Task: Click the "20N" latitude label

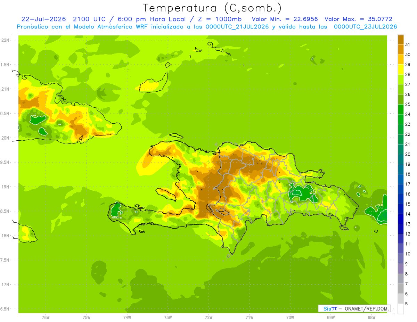Action: pyautogui.click(x=6, y=138)
